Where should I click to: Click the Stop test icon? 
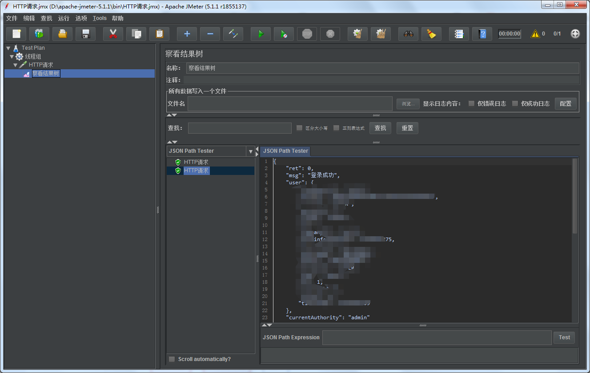point(307,34)
